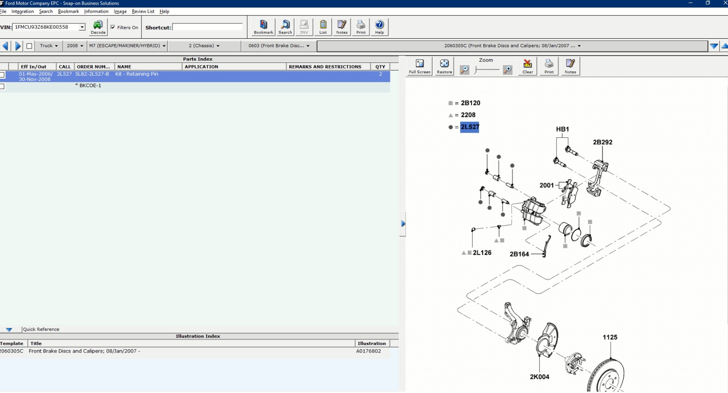
Task: Click the Restore illustration icon
Action: pos(444,66)
